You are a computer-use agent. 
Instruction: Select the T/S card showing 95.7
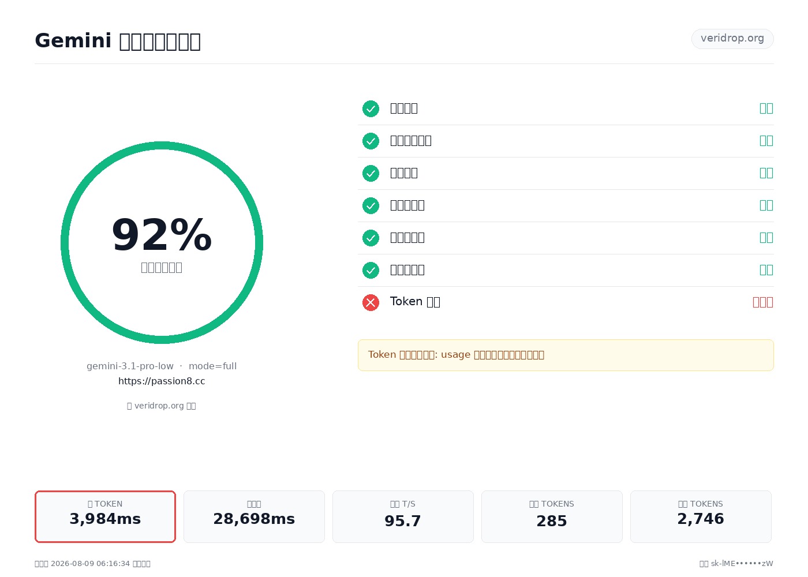pyautogui.click(x=403, y=516)
